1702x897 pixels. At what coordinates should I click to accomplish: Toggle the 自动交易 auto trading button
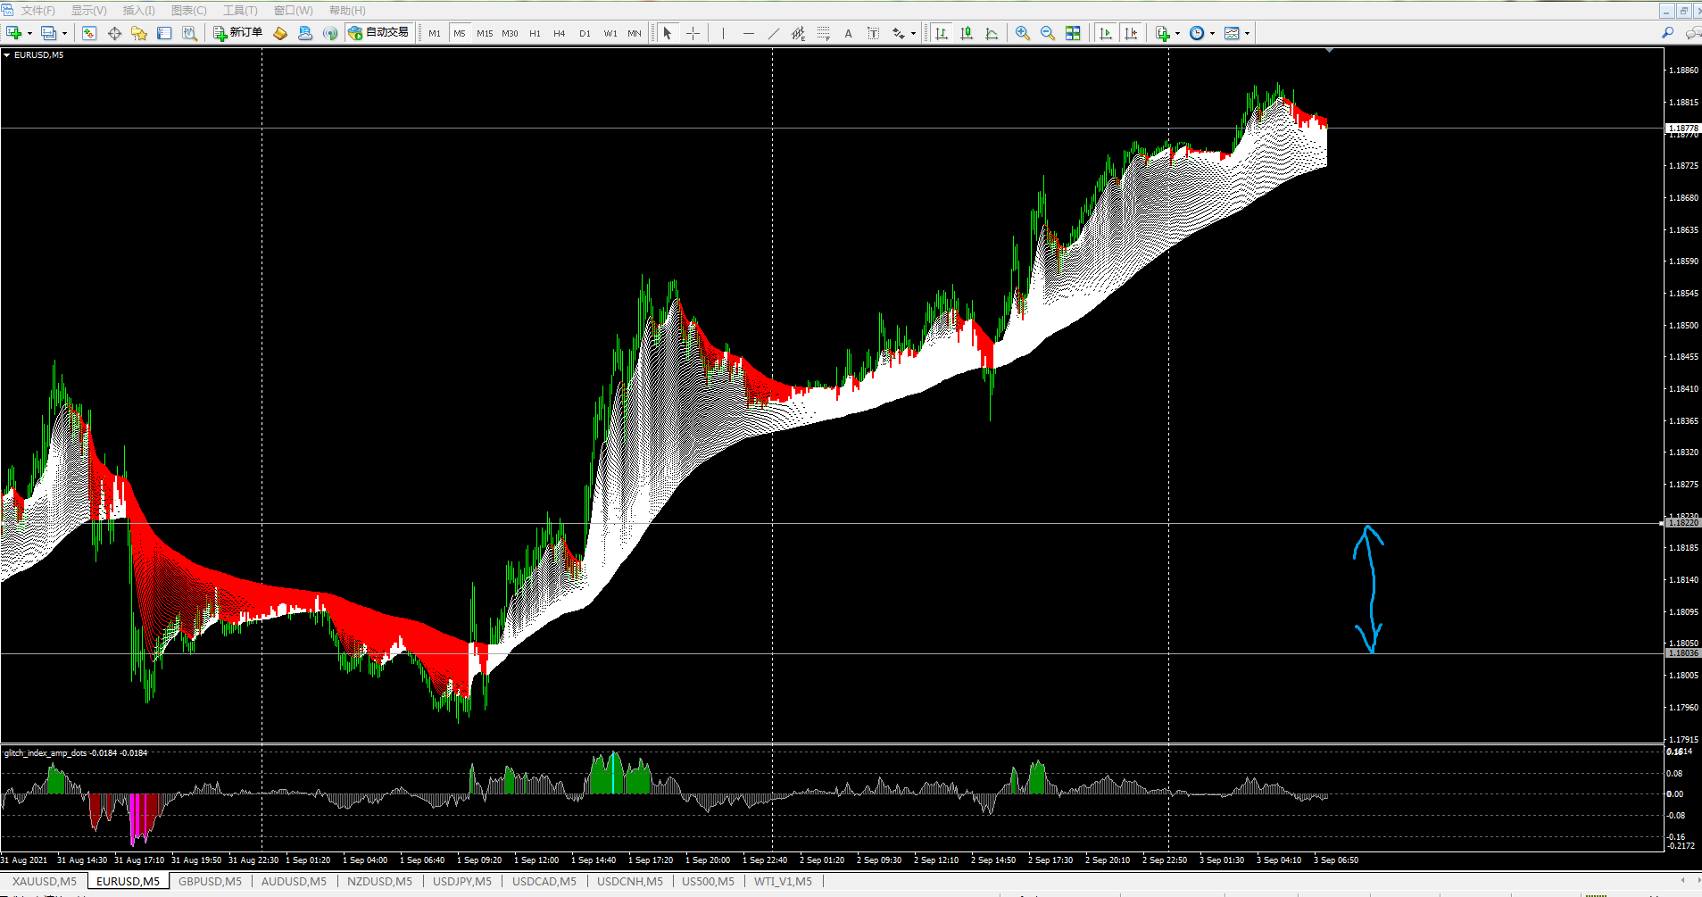click(378, 33)
